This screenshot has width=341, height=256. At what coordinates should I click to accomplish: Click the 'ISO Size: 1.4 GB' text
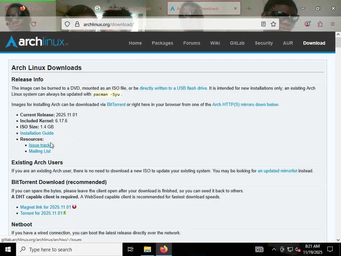coord(37,127)
